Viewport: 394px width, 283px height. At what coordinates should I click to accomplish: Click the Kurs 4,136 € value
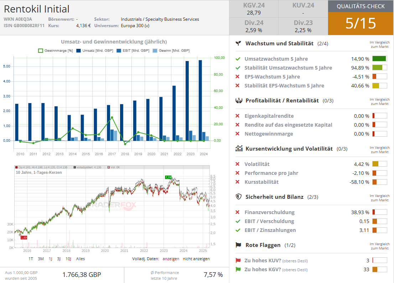pyautogui.click(x=83, y=26)
